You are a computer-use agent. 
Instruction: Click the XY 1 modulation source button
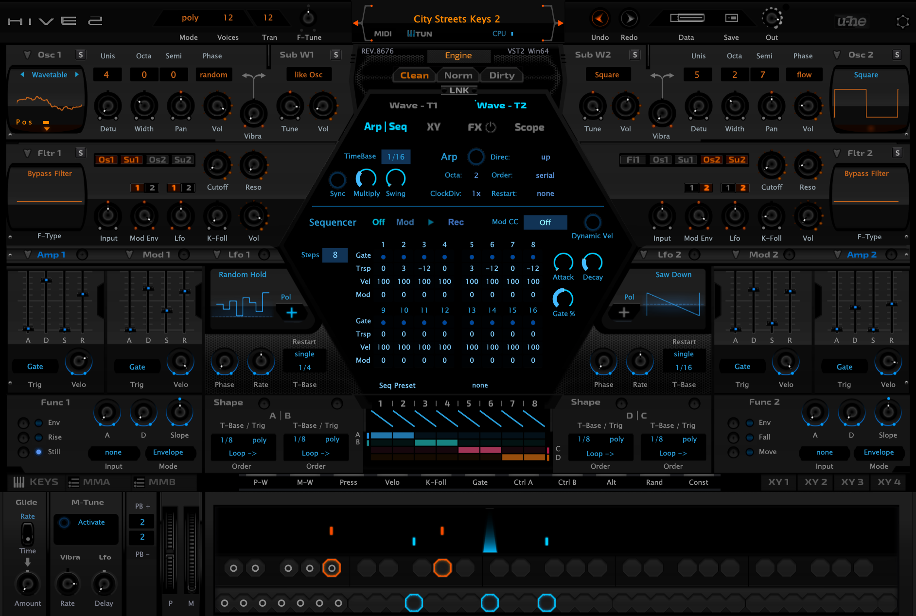click(778, 482)
